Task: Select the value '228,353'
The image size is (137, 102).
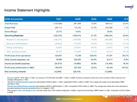Action: [77, 60]
